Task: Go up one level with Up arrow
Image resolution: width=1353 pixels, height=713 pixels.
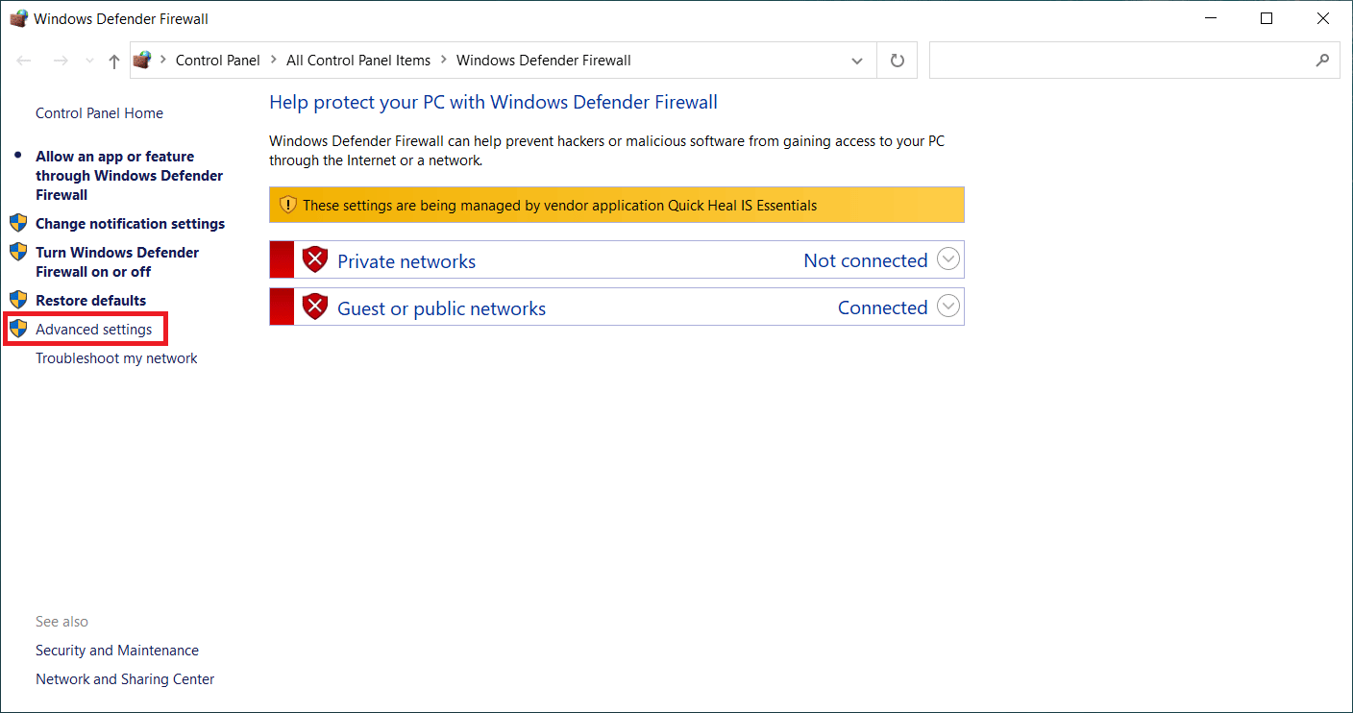Action: pyautogui.click(x=114, y=61)
